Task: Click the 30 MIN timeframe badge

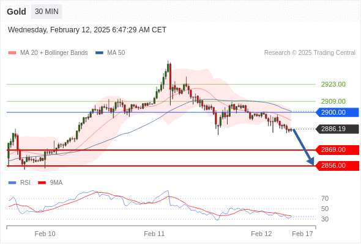Action: [47, 12]
